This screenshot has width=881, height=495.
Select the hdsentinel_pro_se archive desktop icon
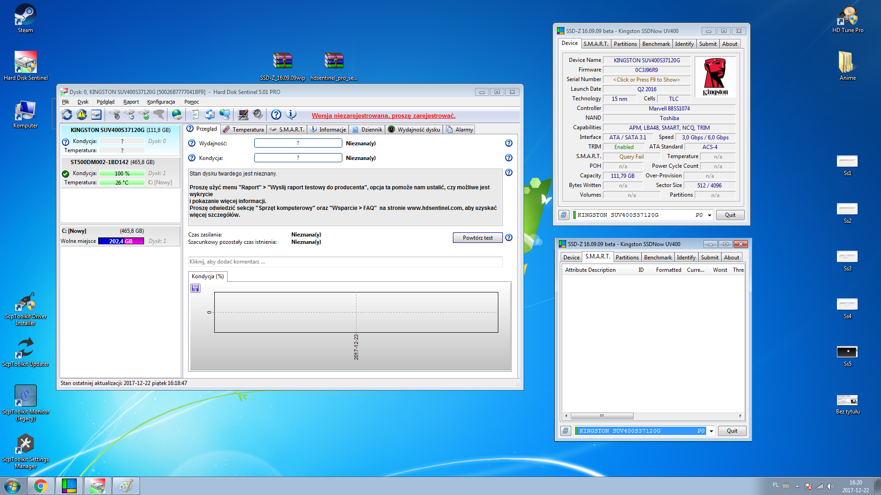pyautogui.click(x=334, y=66)
